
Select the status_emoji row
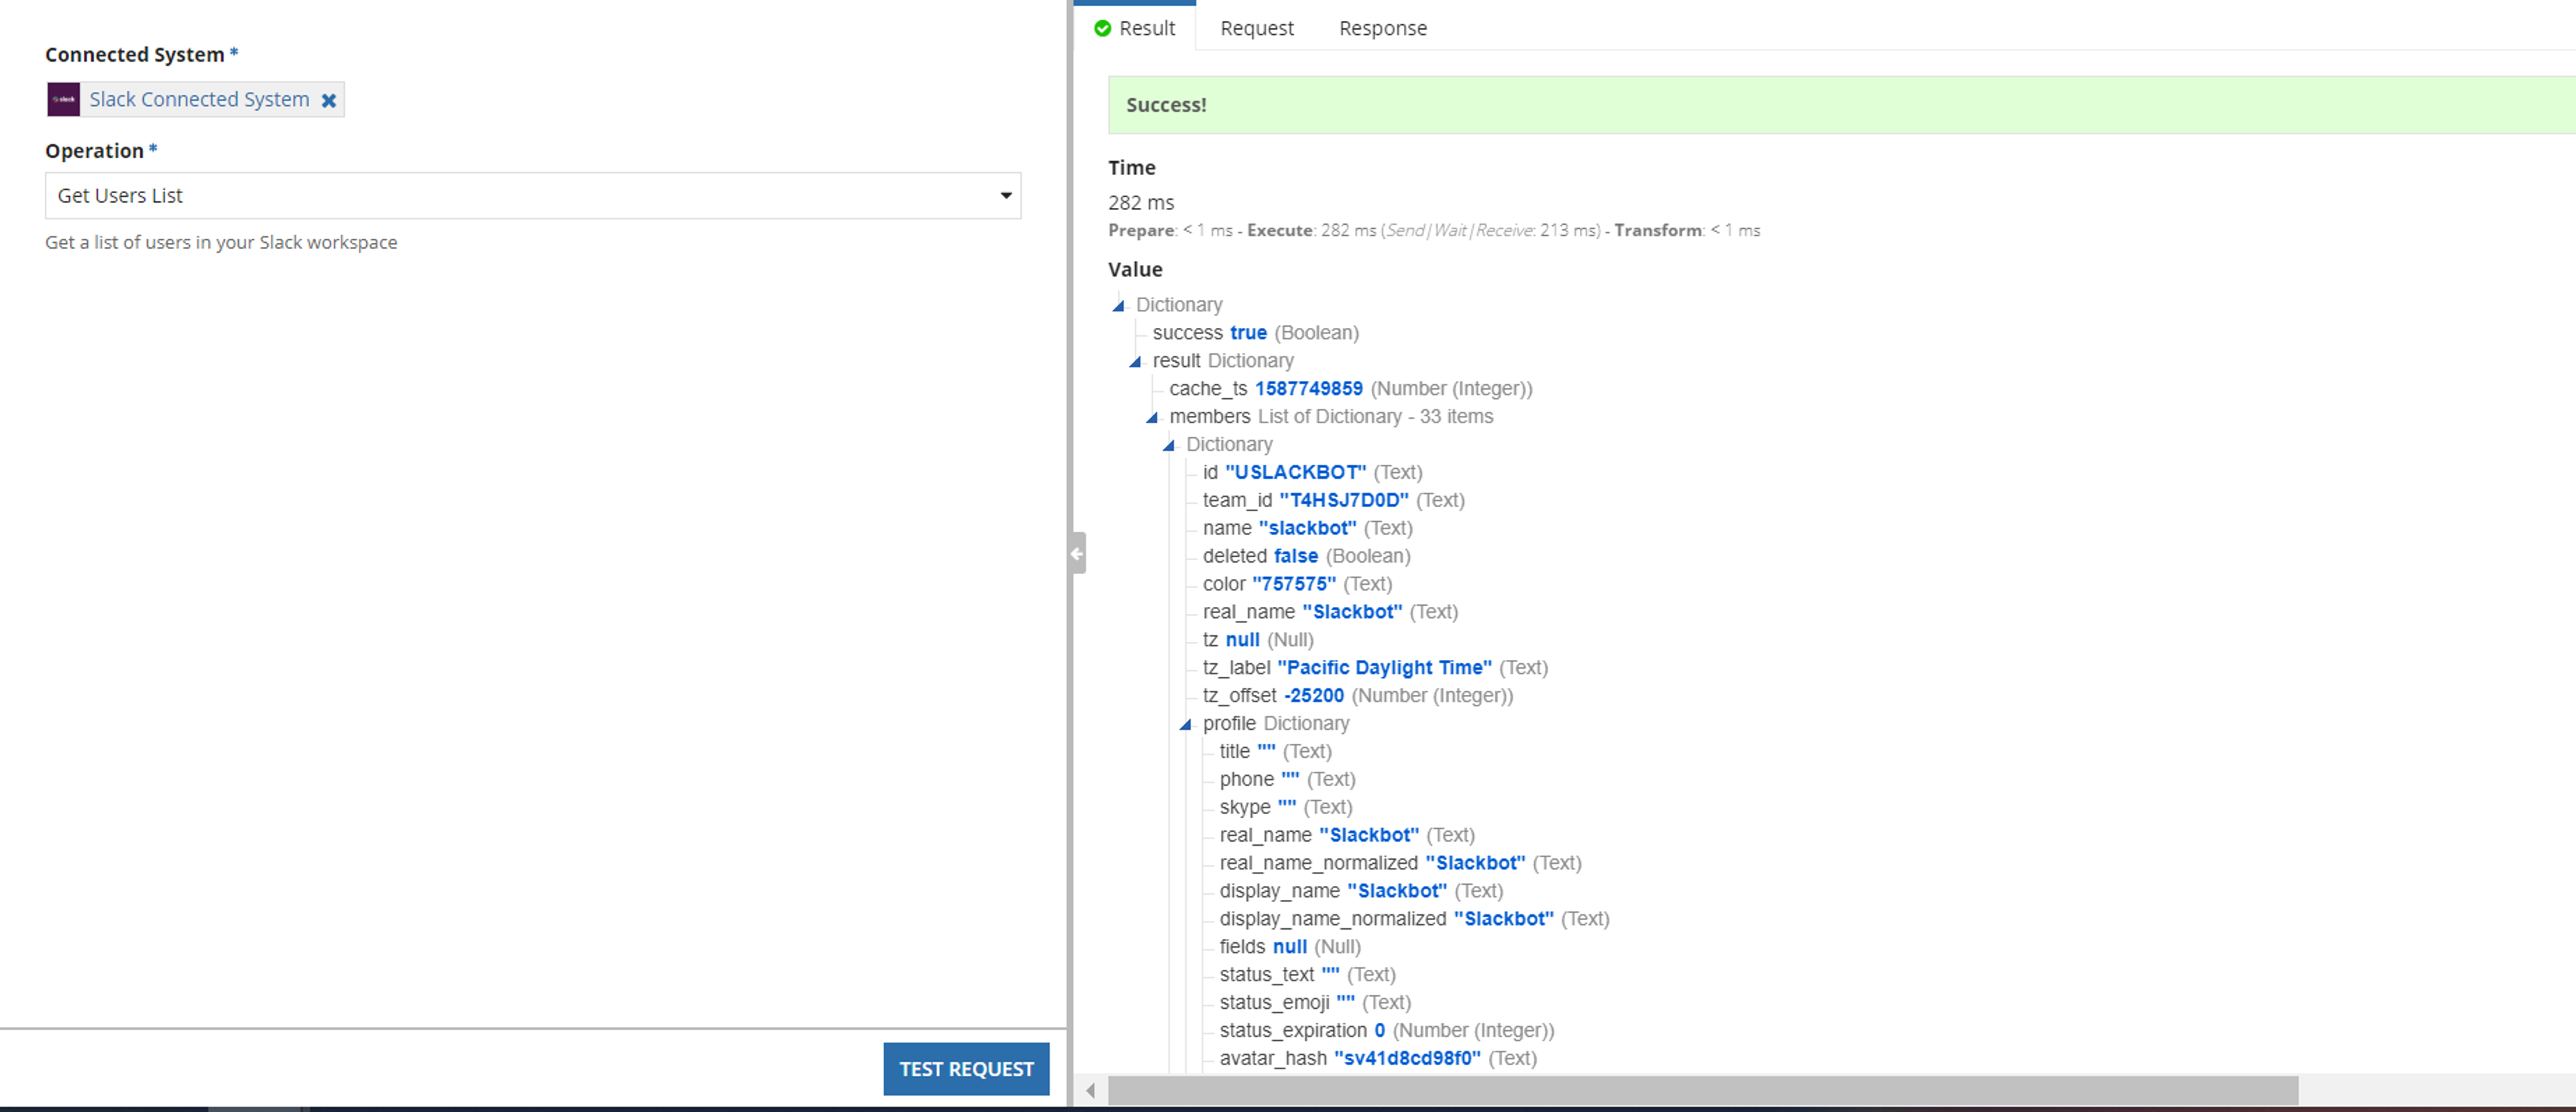(1315, 1003)
